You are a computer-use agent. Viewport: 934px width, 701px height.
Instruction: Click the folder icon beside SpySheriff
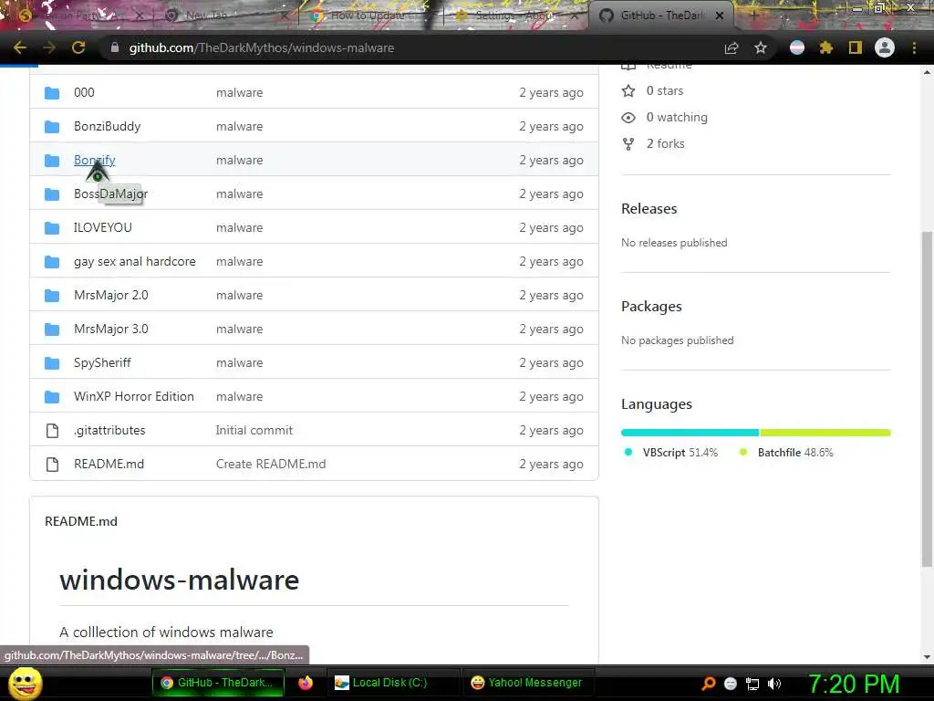point(52,363)
